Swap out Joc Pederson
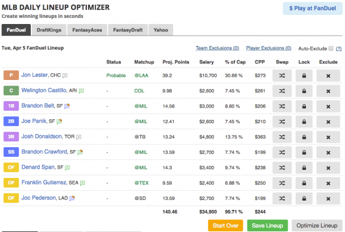The height and width of the screenshot is (232, 345). point(282,199)
